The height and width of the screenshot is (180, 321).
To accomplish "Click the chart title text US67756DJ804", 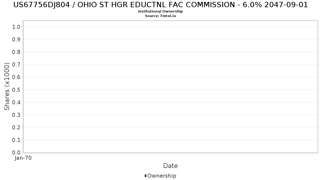I will pyautogui.click(x=160, y=5).
